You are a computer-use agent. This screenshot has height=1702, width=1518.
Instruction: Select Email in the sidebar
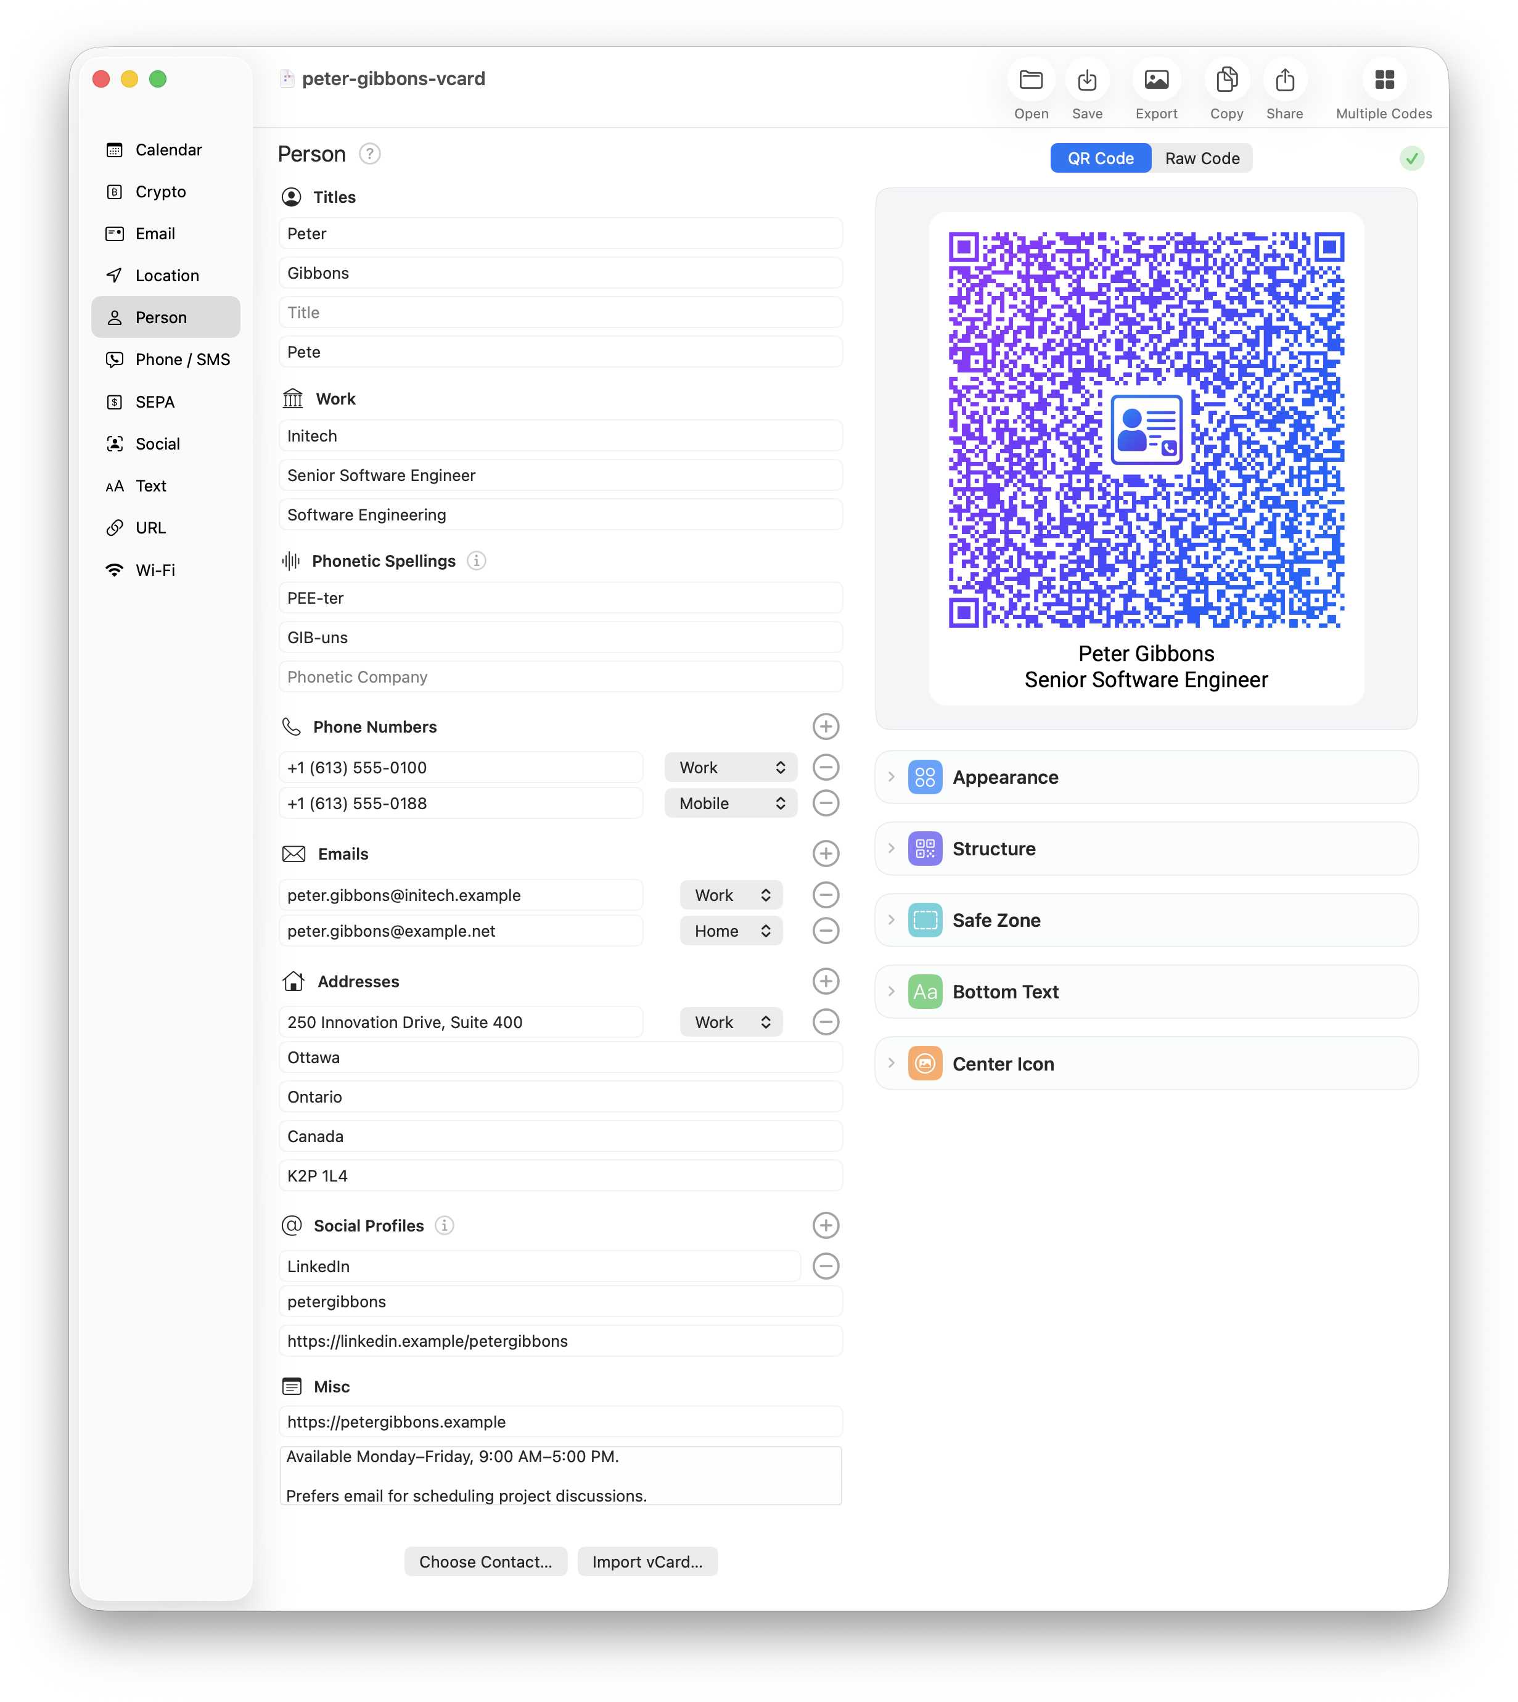tap(166, 234)
